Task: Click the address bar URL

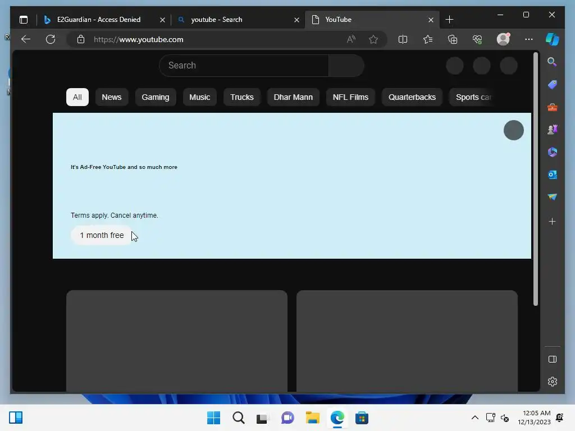Action: (x=138, y=40)
